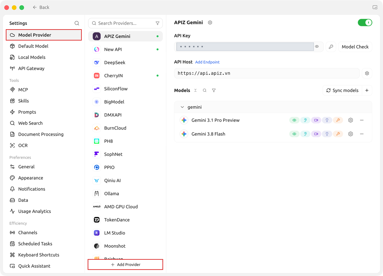The height and width of the screenshot is (276, 383).
Task: Reveal API key with eye icon
Action: (x=317, y=47)
